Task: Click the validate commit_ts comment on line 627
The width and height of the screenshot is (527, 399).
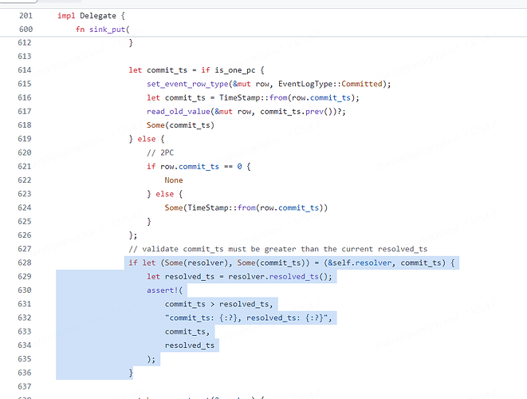Action: pyautogui.click(x=278, y=249)
